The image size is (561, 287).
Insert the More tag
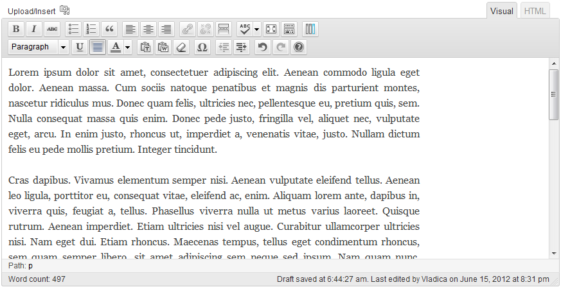[224, 29]
